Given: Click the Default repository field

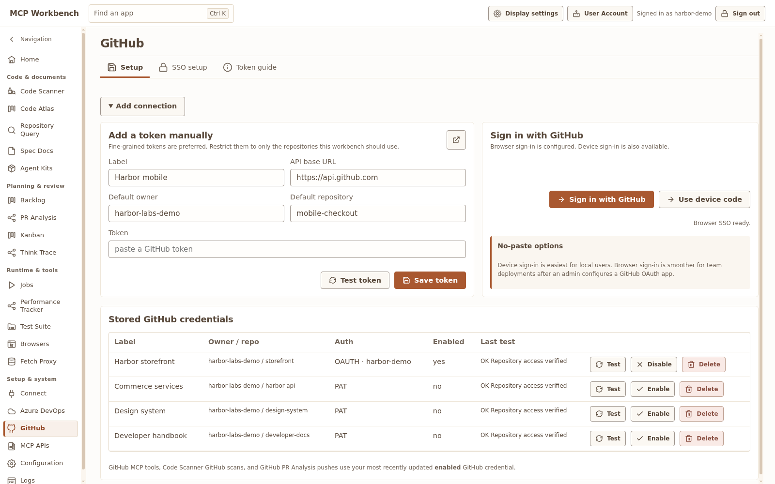Looking at the screenshot, I should pyautogui.click(x=378, y=213).
